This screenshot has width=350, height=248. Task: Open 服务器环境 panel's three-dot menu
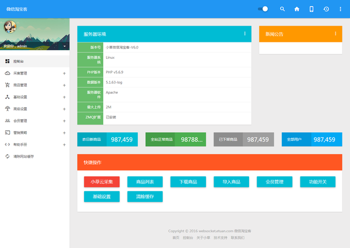[x=244, y=34]
